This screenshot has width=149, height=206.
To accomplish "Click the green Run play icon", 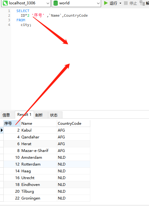I will click(106, 3).
